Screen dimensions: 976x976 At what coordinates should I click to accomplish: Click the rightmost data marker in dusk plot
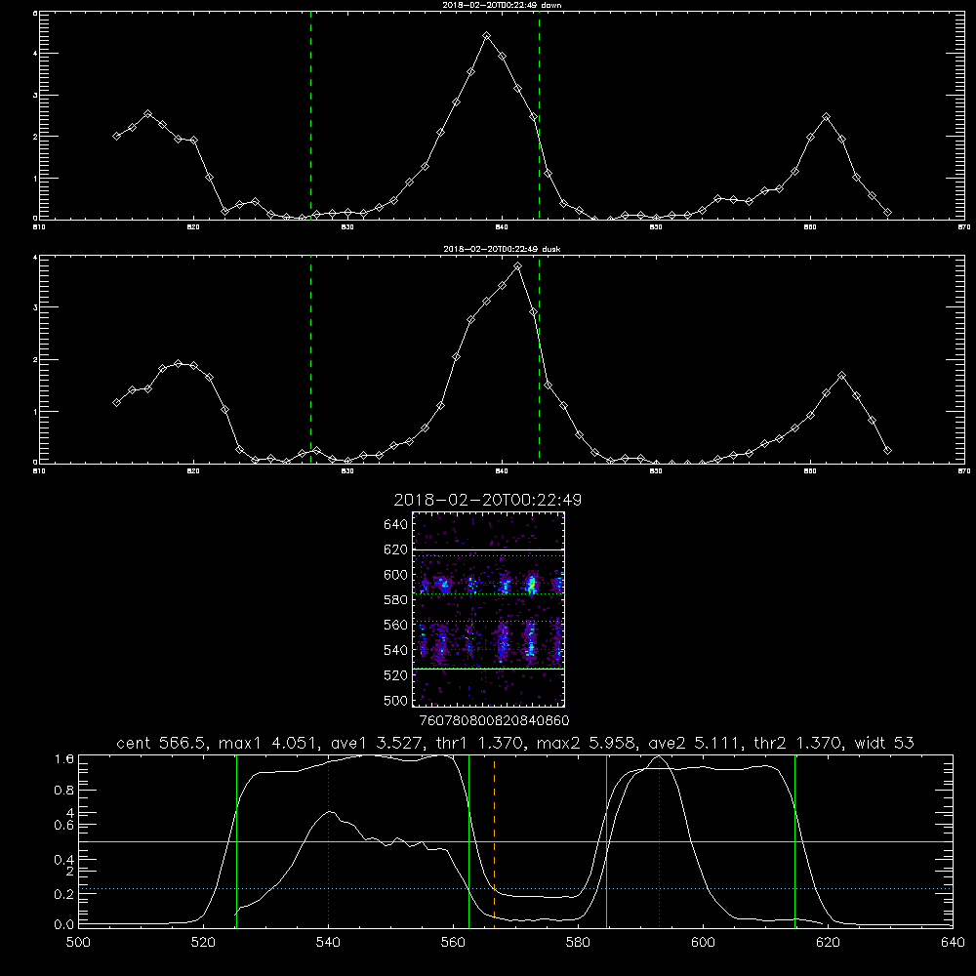click(x=888, y=451)
